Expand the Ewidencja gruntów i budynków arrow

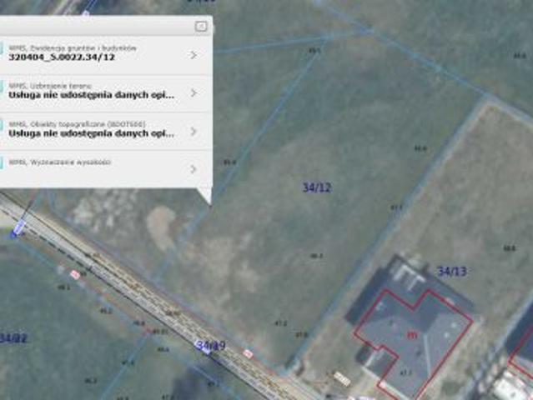(x=194, y=55)
